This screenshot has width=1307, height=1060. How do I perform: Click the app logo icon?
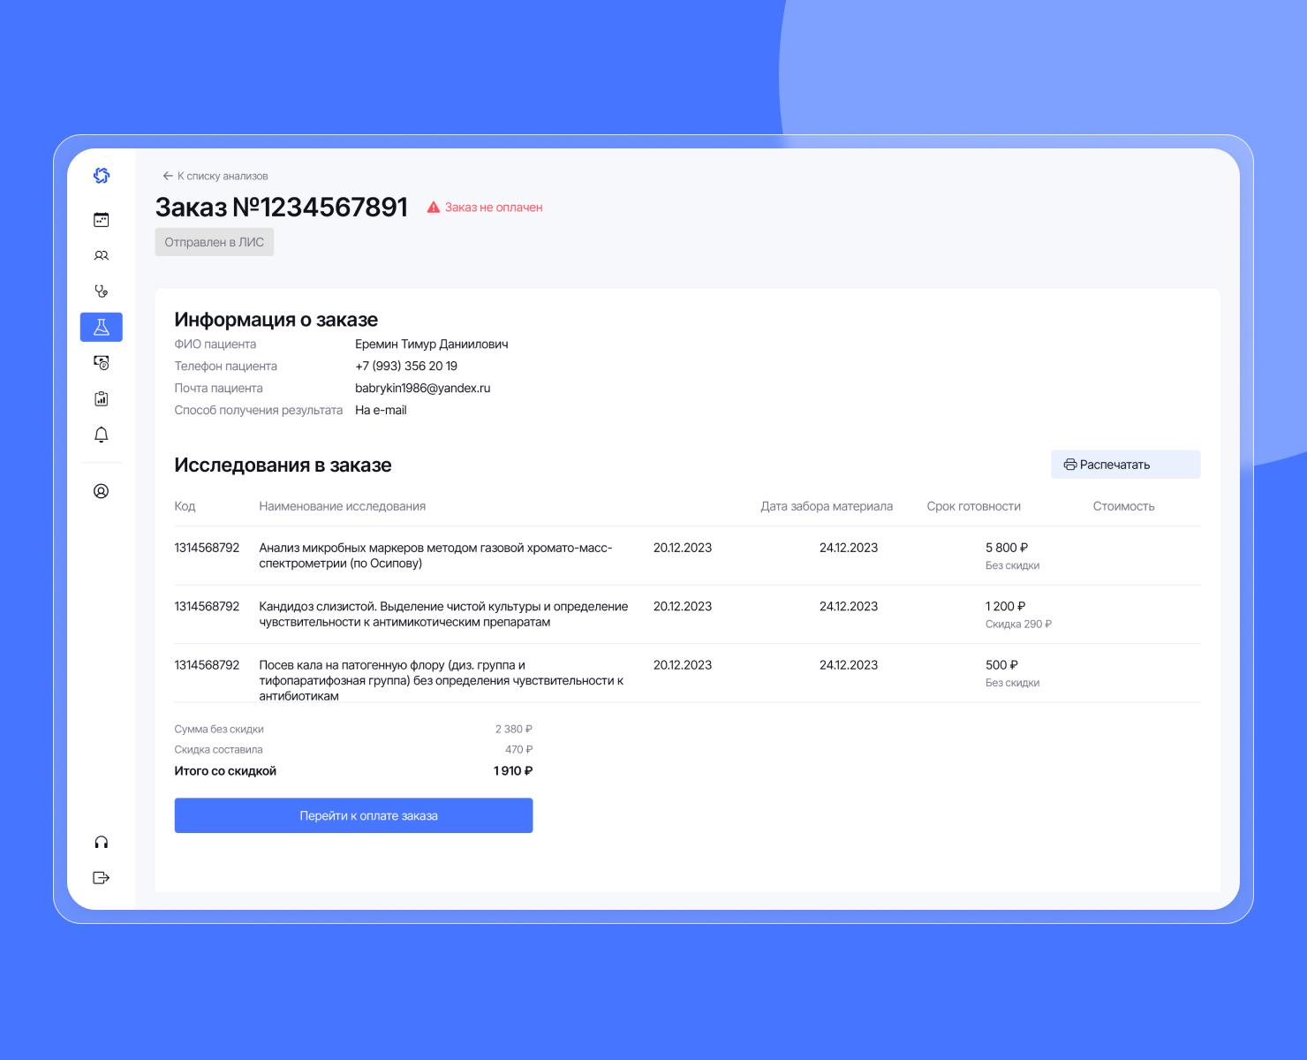pos(101,176)
